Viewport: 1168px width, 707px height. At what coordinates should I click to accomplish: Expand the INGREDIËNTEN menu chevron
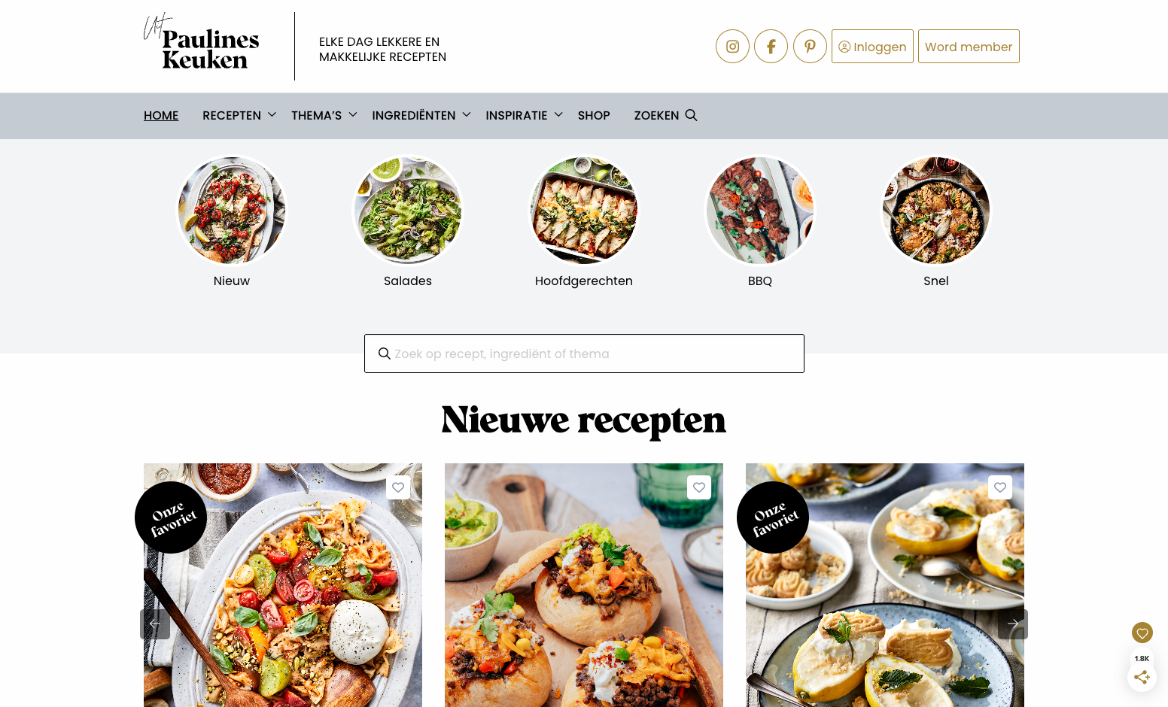(x=467, y=114)
